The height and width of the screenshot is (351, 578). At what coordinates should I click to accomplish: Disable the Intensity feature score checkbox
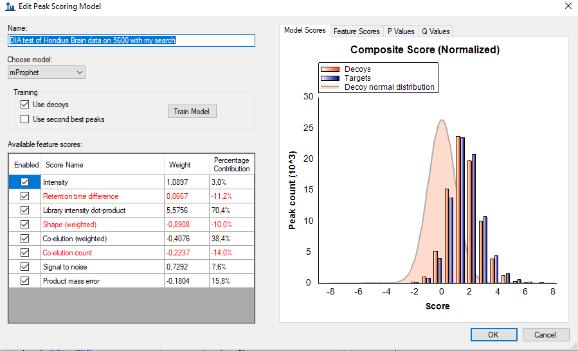coord(25,182)
